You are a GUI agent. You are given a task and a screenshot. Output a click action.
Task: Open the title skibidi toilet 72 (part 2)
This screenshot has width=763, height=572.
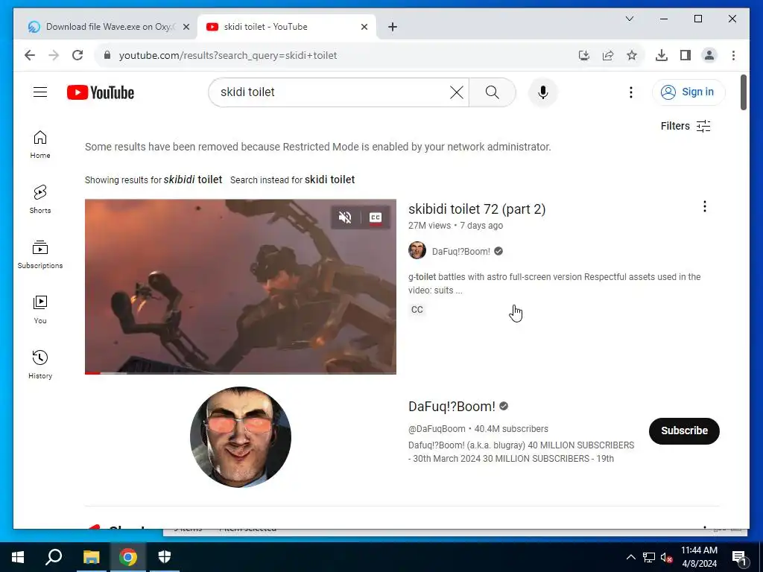[477, 209]
